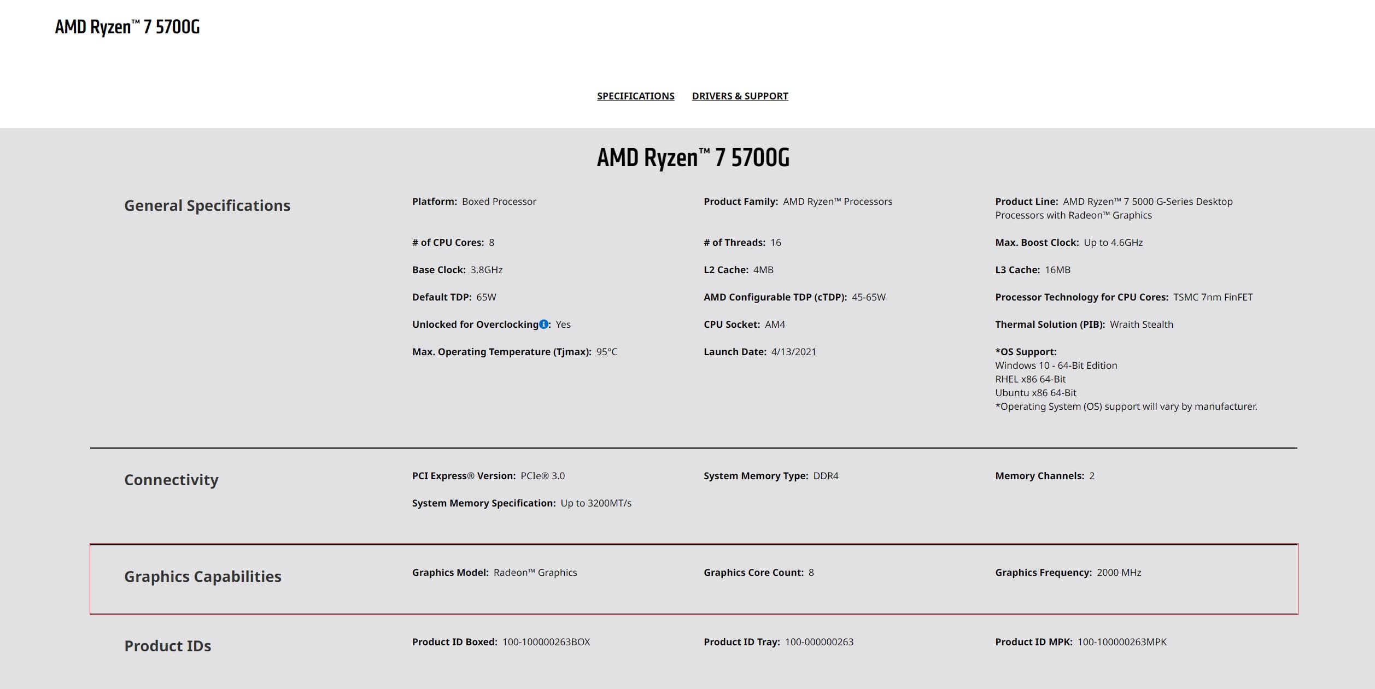Click the L3 Cache value 16MB
1375x689 pixels.
click(1057, 270)
